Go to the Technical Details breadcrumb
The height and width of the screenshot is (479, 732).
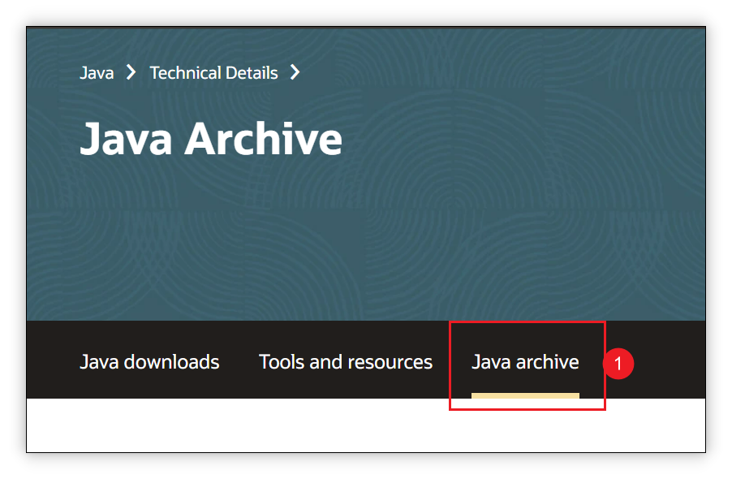213,73
